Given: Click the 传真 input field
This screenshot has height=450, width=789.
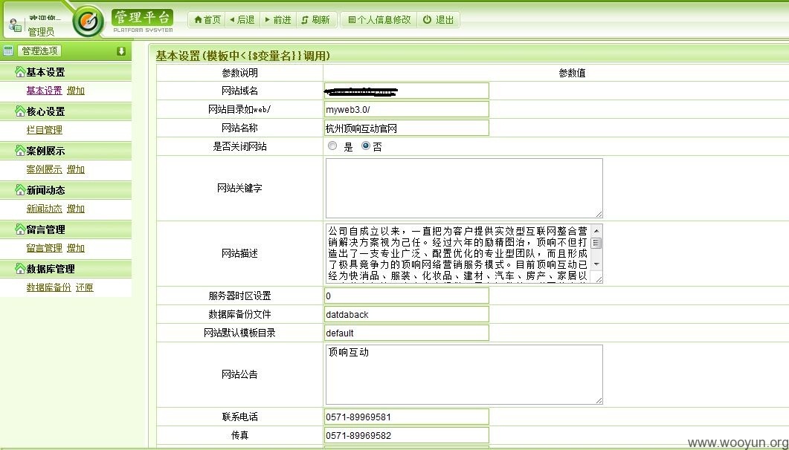Looking at the screenshot, I should 407,435.
